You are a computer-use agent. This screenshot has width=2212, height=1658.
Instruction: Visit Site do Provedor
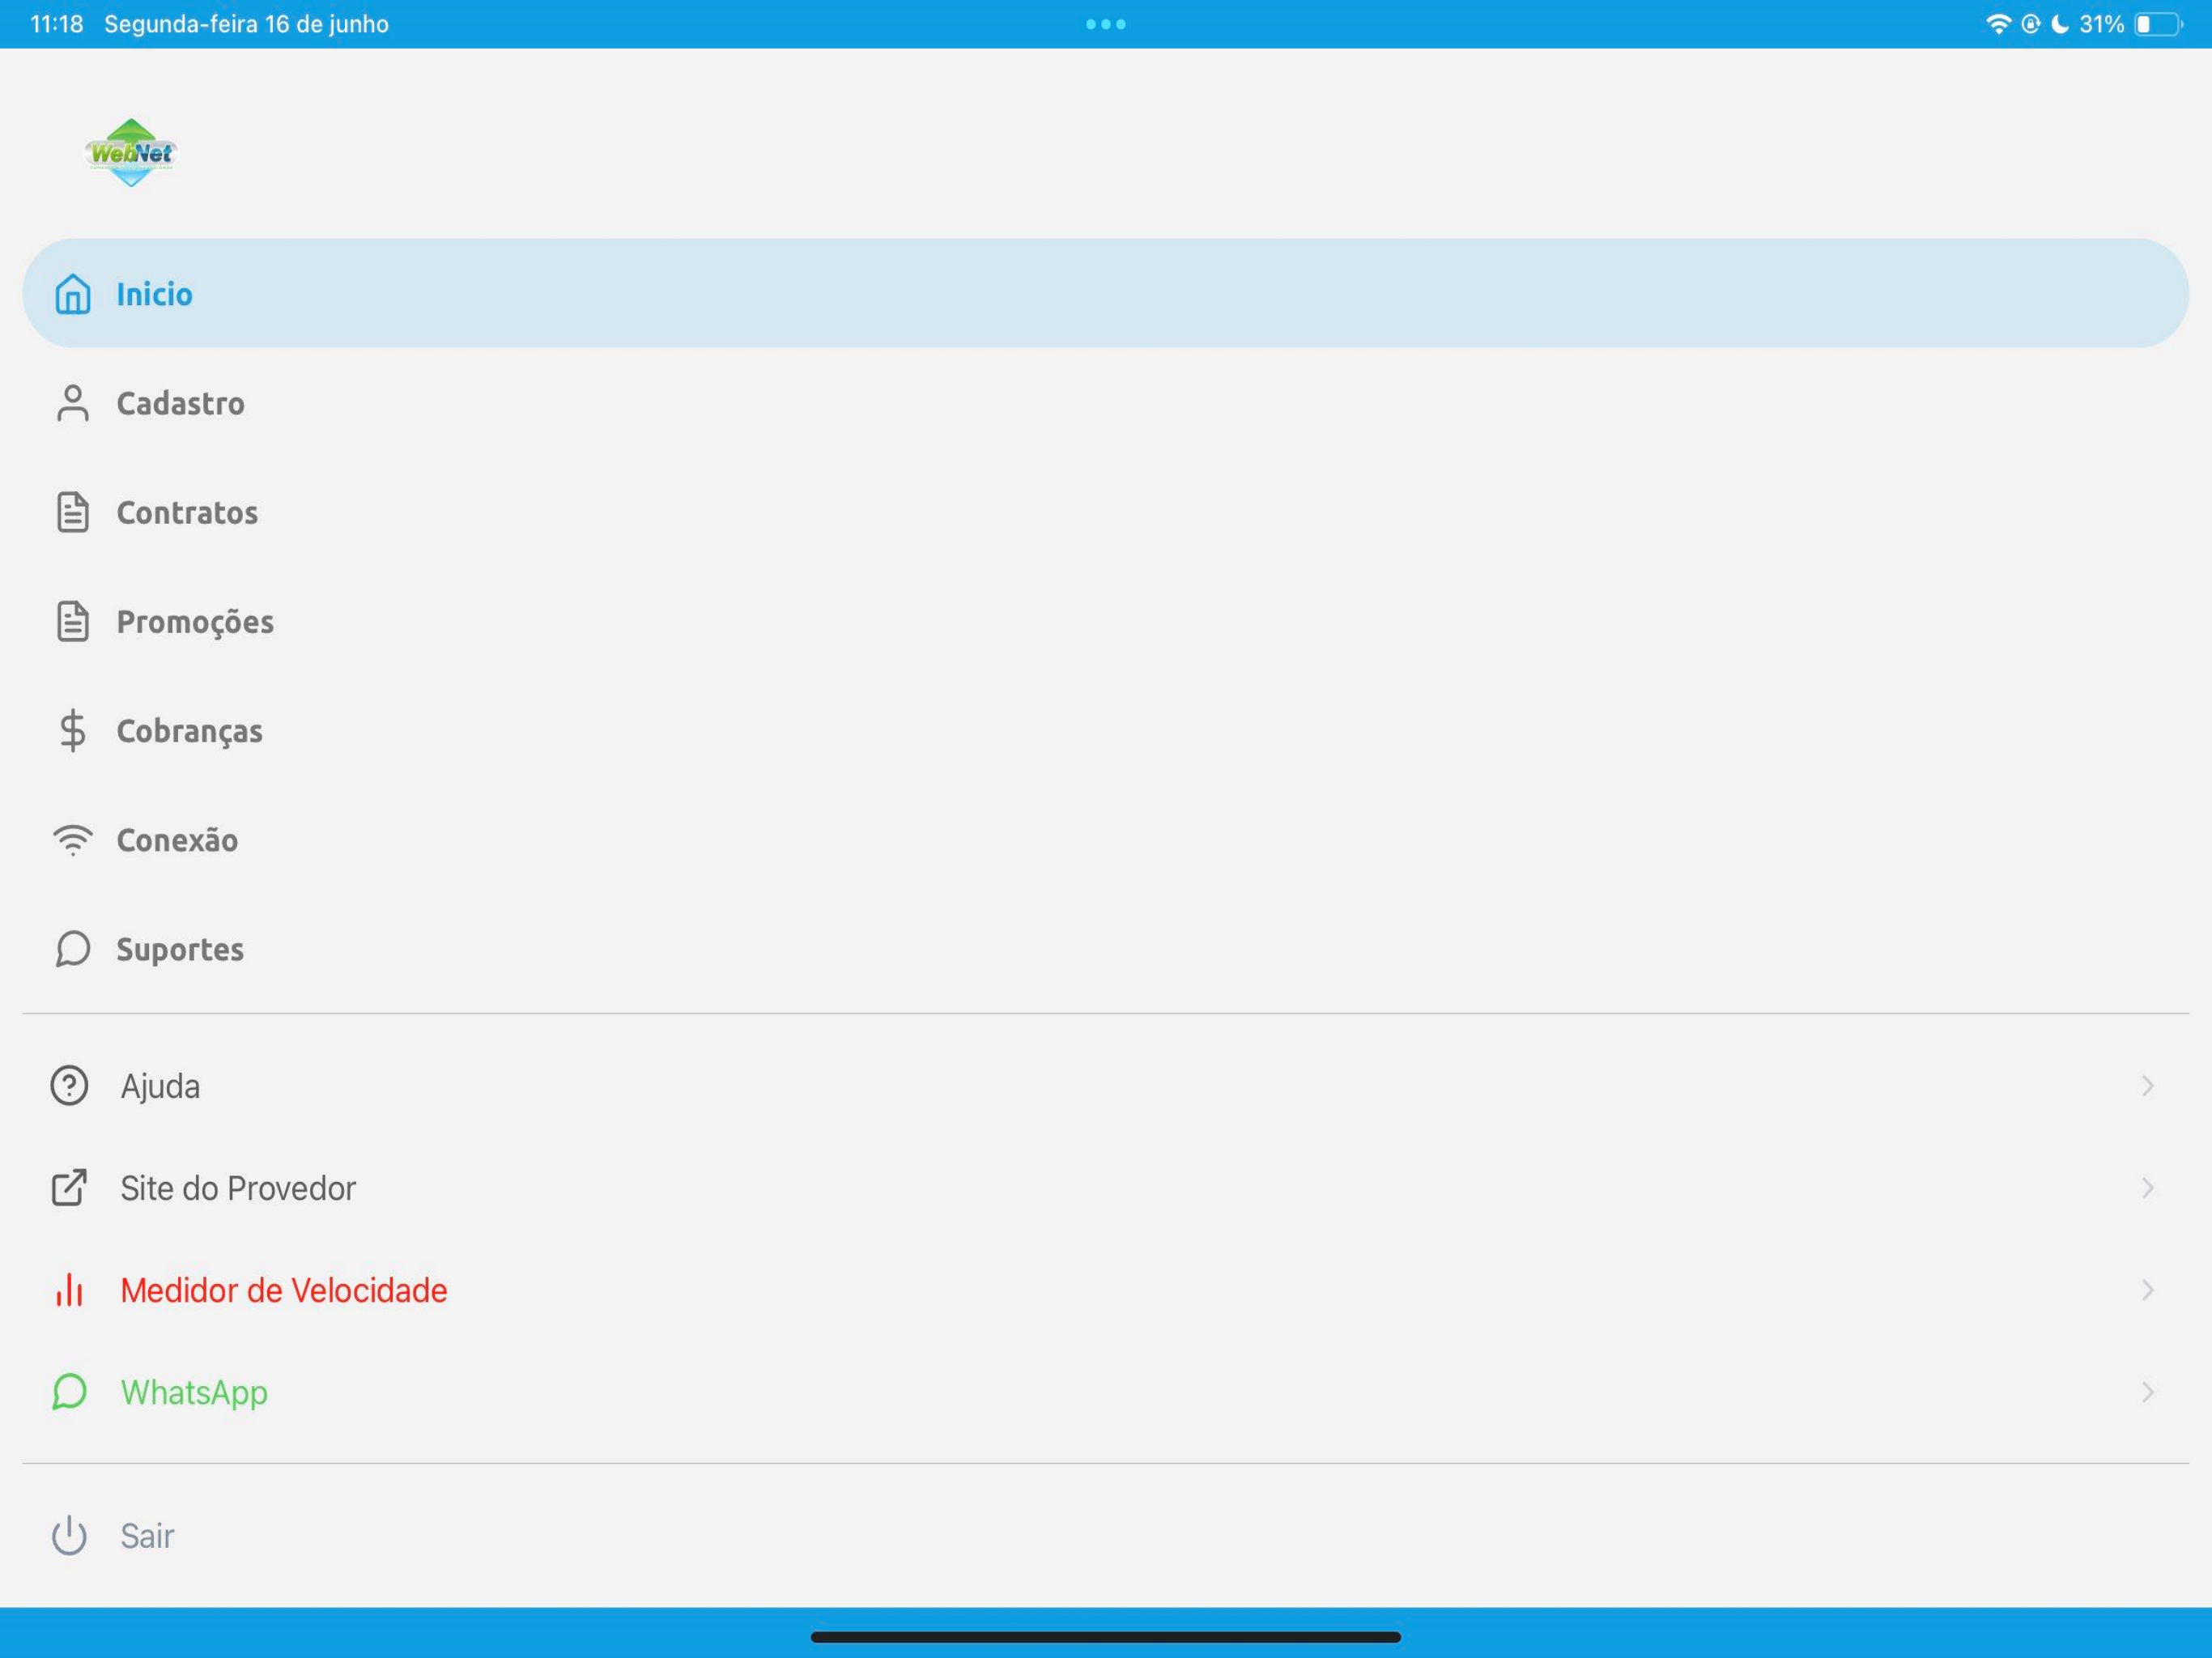[x=1105, y=1187]
